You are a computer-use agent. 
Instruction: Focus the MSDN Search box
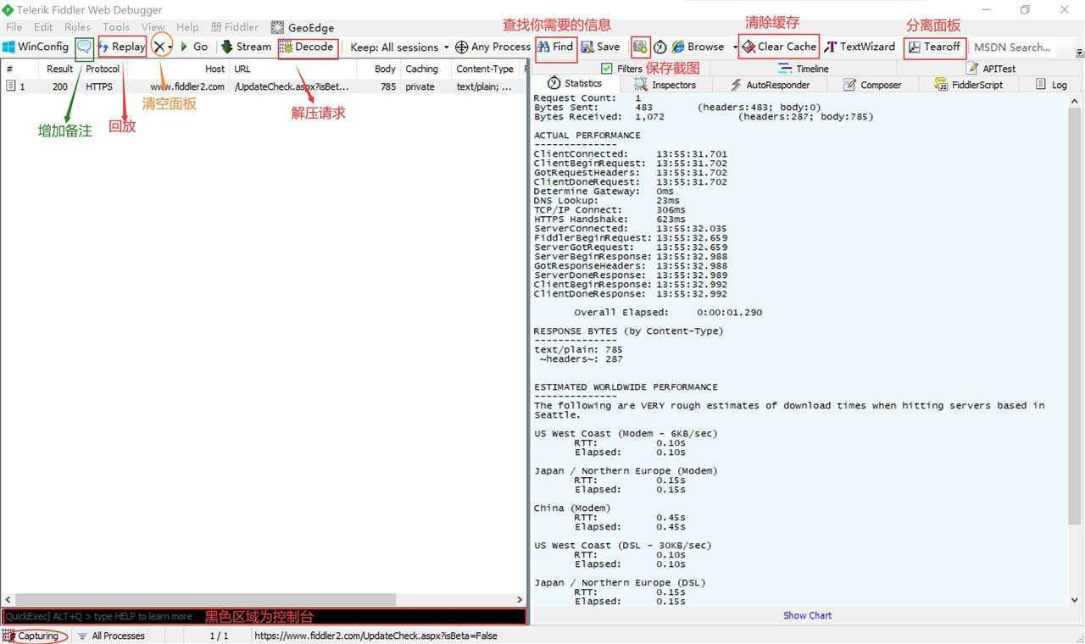1017,47
